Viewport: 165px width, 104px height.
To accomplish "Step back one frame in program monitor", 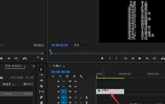I will tap(133, 58).
